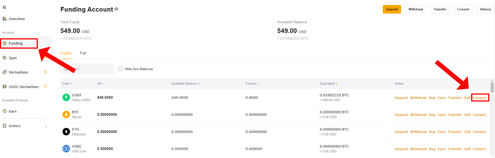Open the History button

point(485,9)
